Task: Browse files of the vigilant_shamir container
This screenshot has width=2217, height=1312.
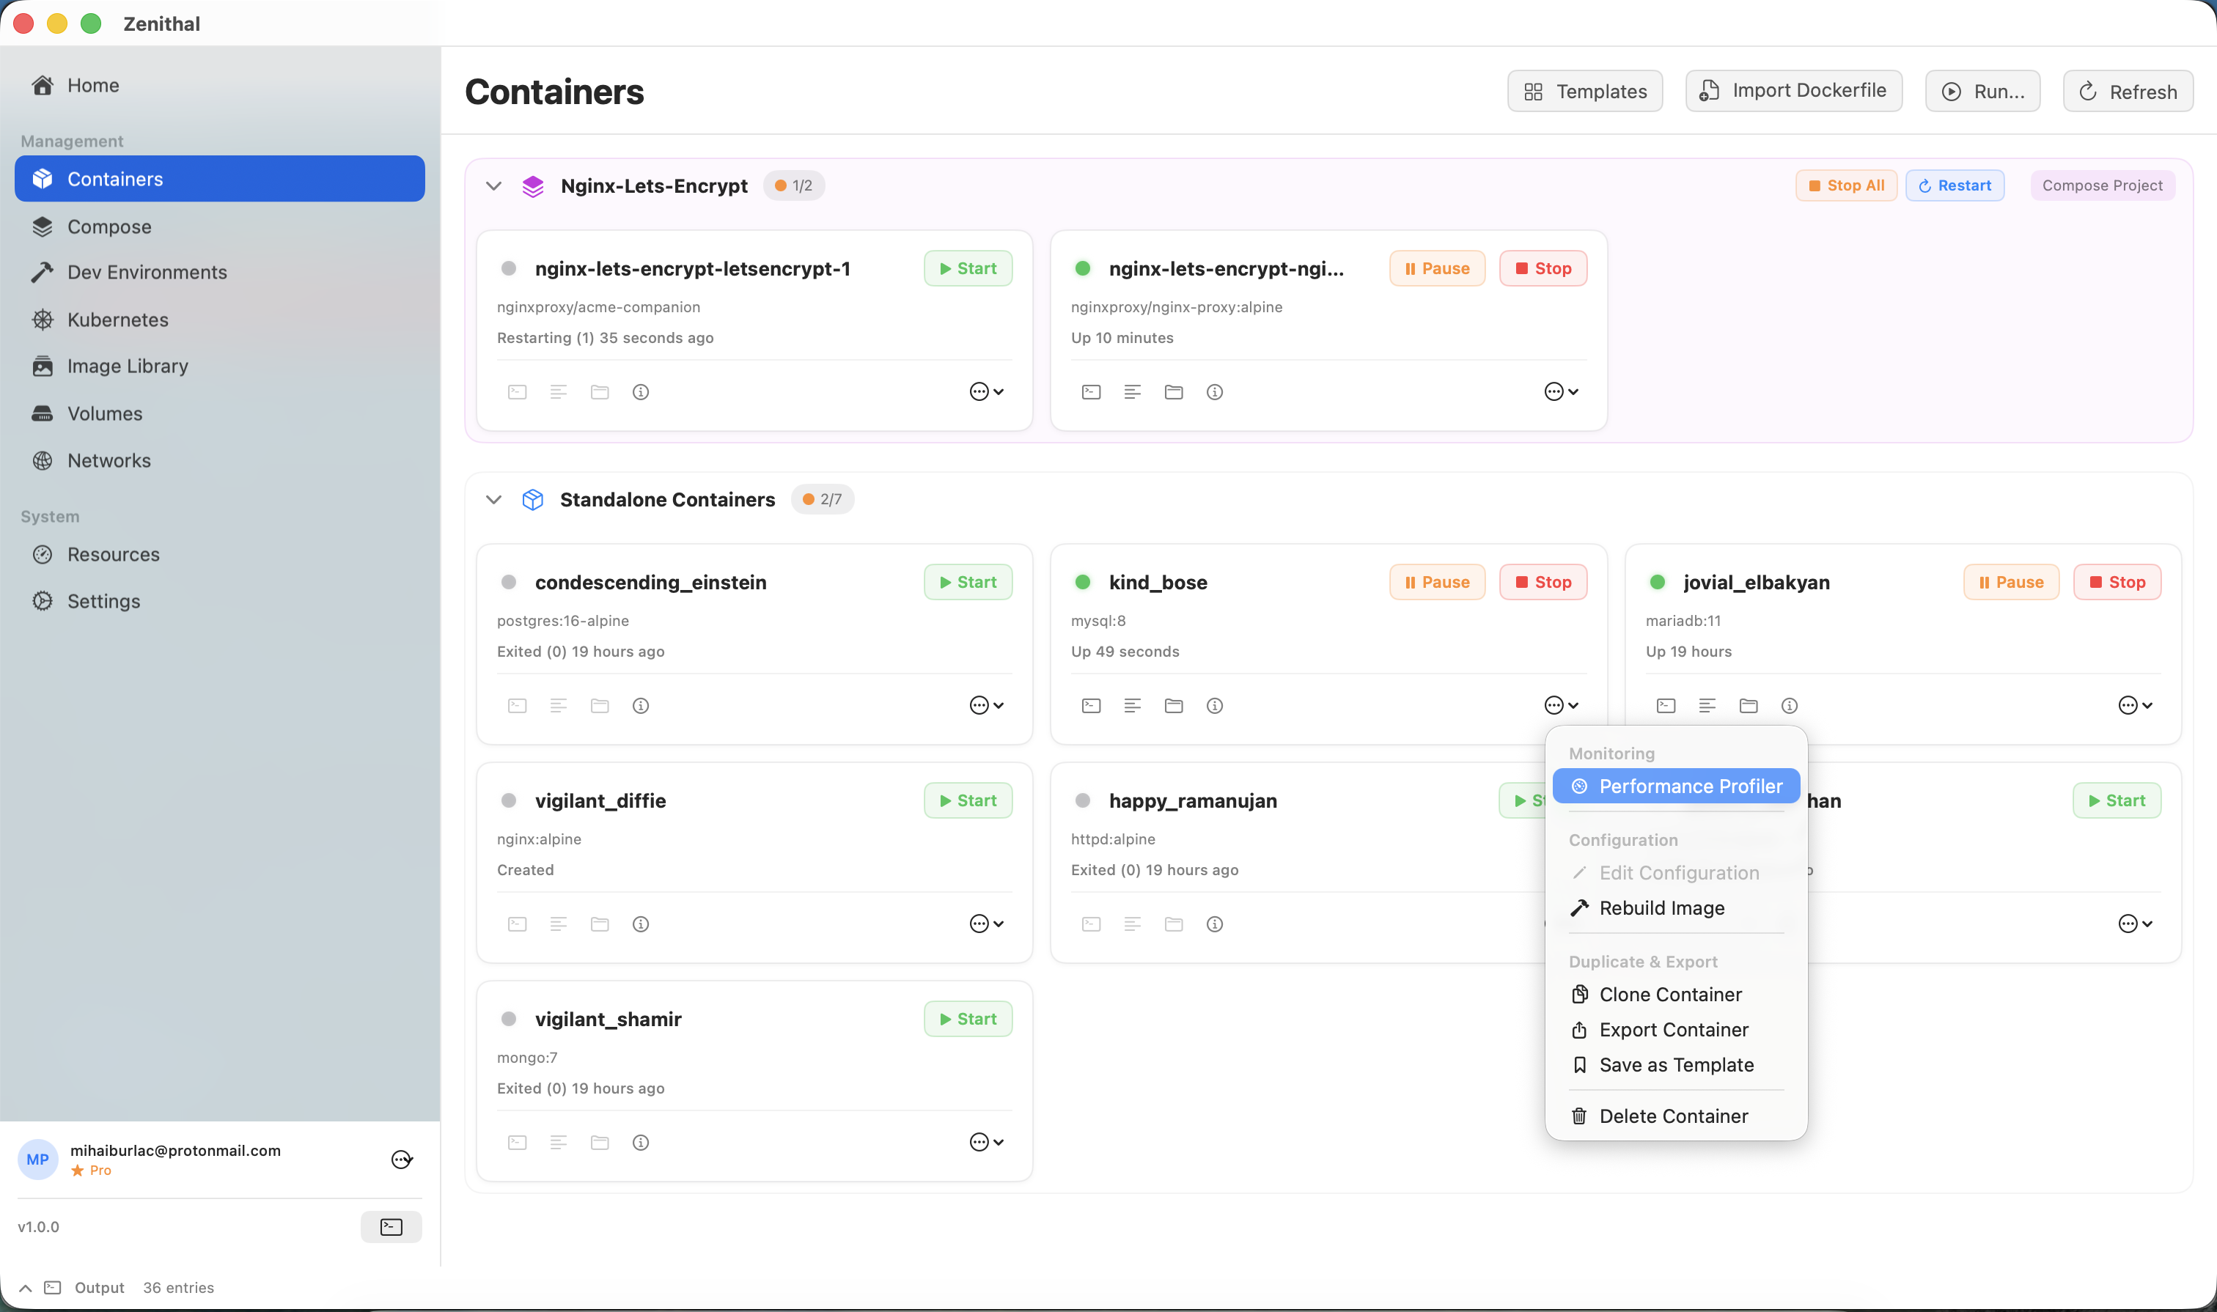Action: (600, 1141)
